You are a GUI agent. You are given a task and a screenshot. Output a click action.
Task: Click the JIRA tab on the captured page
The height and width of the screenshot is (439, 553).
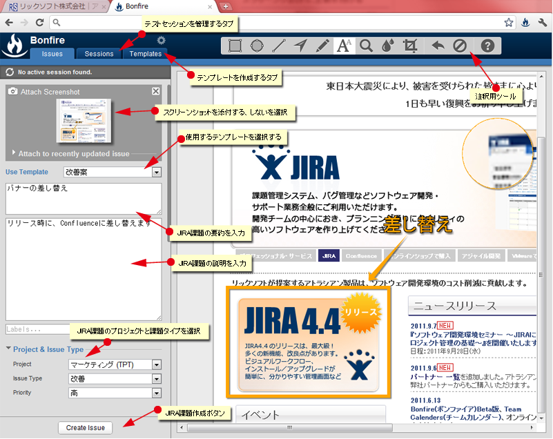329,256
